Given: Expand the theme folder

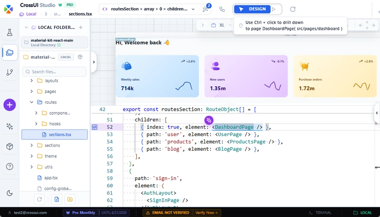Looking at the screenshot, I should [x=31, y=156].
